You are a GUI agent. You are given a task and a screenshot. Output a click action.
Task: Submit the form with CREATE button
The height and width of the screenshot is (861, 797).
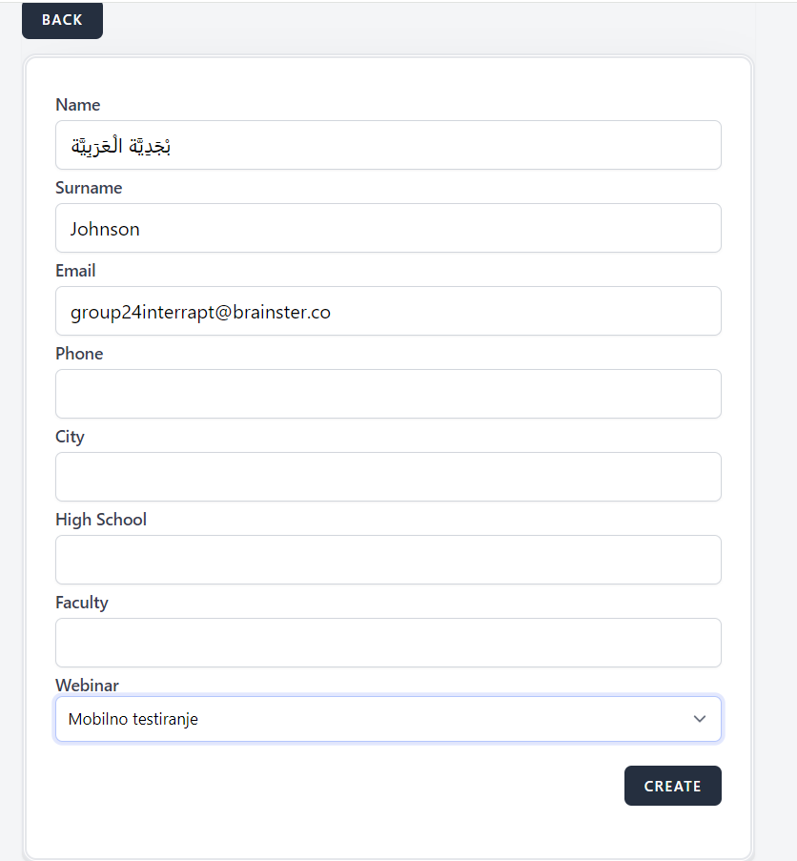[672, 786]
